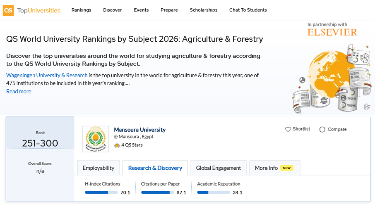Click the 87.1 citations score
Screen dimensions: 375x204
click(x=181, y=192)
